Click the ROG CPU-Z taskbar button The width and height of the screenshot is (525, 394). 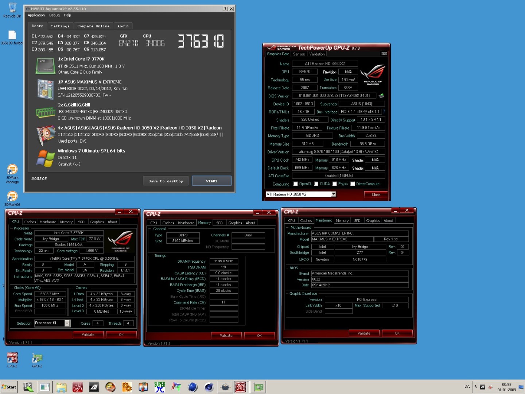click(240, 387)
